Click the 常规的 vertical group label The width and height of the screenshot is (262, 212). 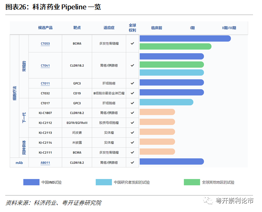coord(24,66)
